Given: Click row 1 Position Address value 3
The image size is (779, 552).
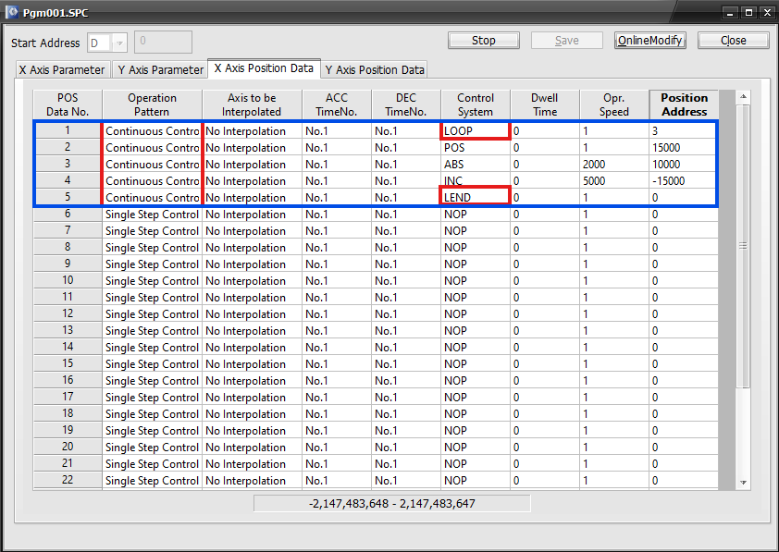Looking at the screenshot, I should pos(683,131).
